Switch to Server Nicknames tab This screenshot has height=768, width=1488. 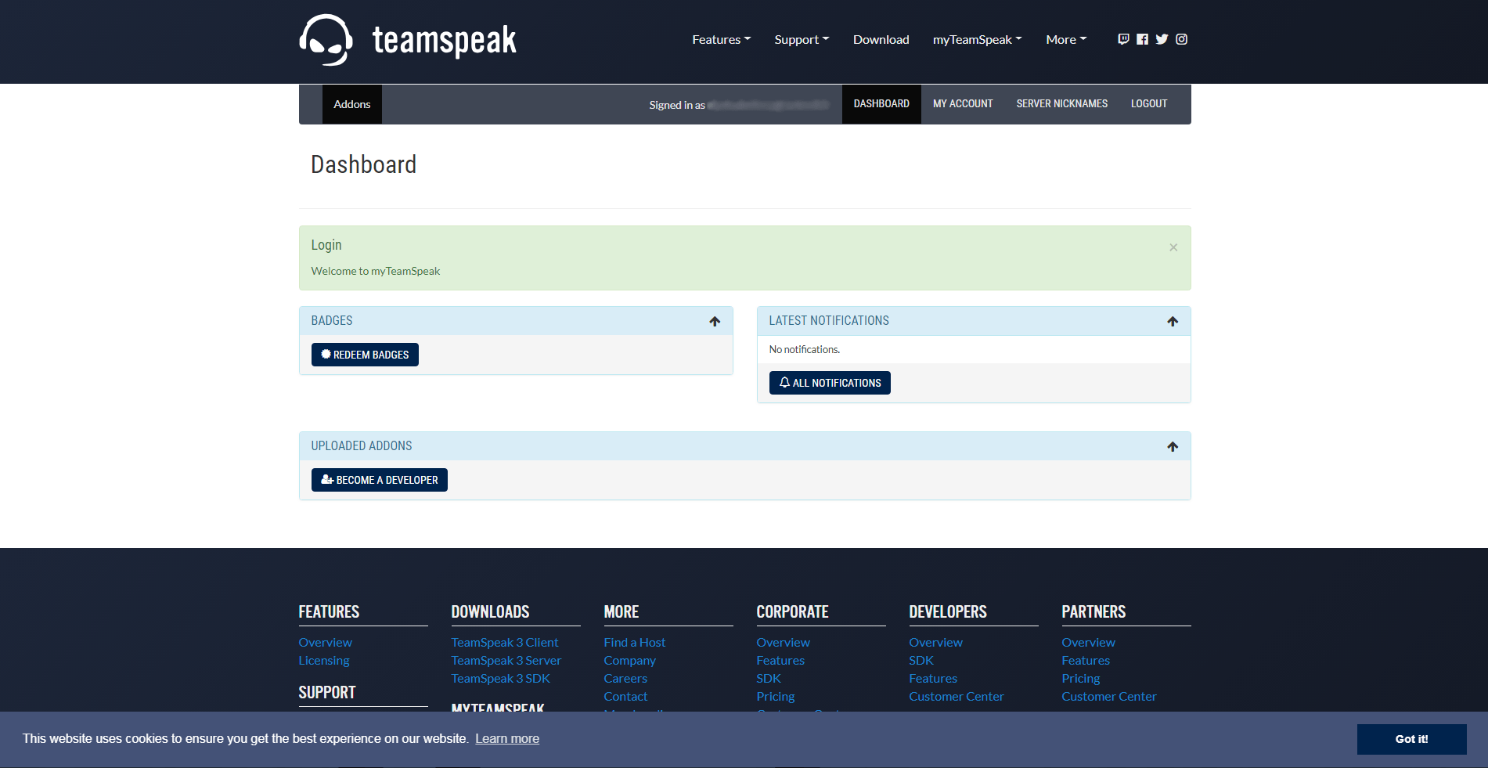[x=1061, y=104]
